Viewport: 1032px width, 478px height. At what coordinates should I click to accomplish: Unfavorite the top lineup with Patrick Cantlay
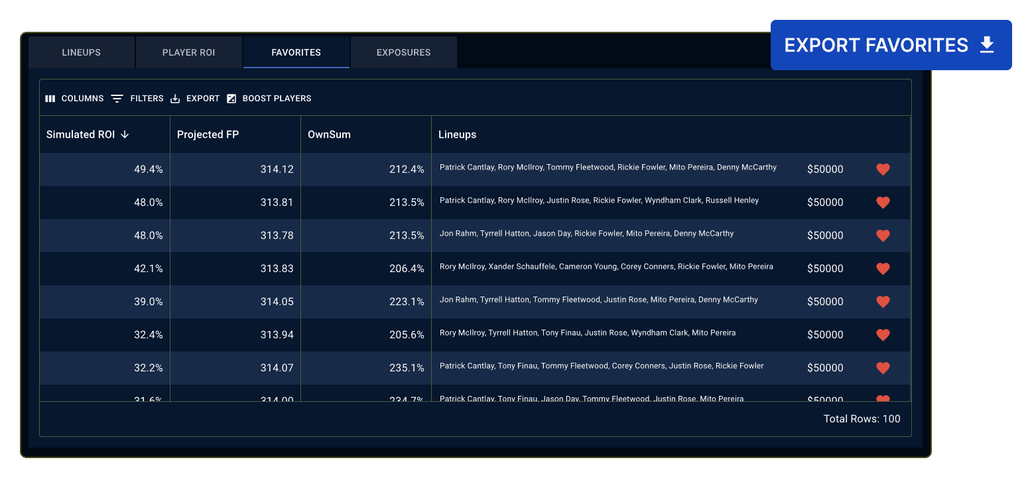tap(883, 169)
